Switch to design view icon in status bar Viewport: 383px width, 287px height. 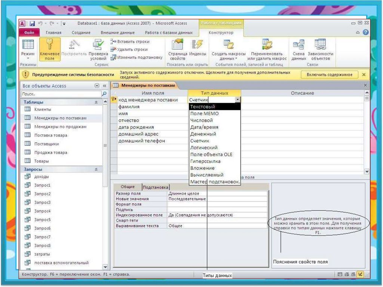[x=360, y=274]
